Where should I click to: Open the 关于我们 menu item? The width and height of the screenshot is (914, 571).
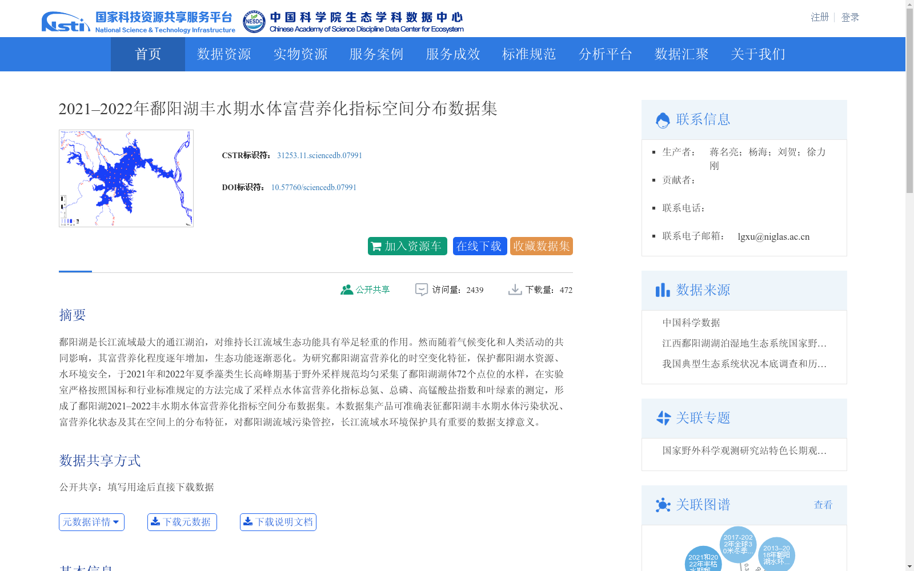pos(758,54)
